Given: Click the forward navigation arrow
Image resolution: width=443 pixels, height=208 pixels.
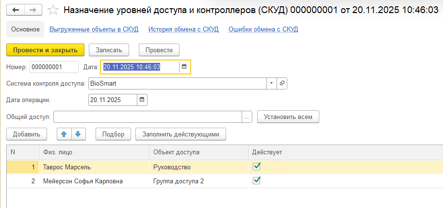Looking at the screenshot, I should pos(33,10).
